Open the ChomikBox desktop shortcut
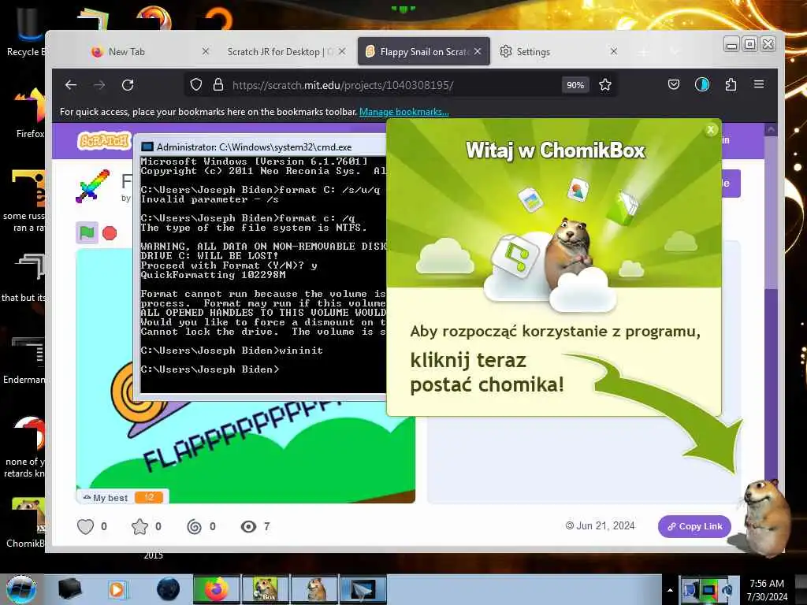 point(28,522)
